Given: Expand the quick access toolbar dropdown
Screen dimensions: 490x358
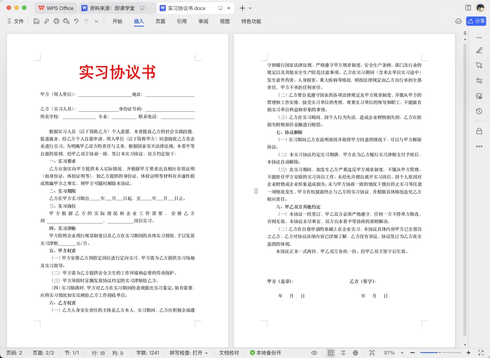Looking at the screenshot, I should pyautogui.click(x=96, y=21).
